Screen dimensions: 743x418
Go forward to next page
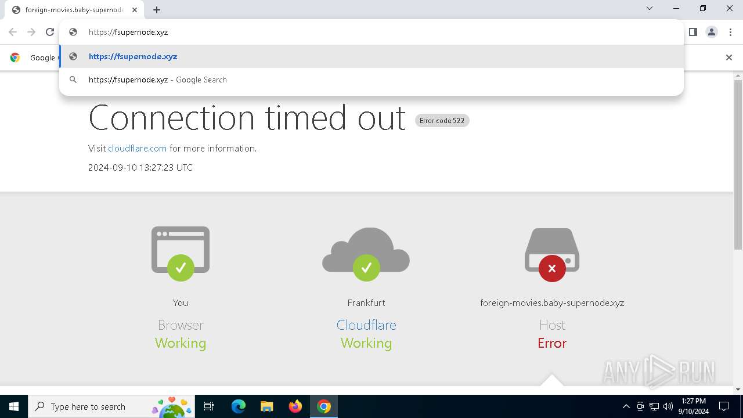31,32
